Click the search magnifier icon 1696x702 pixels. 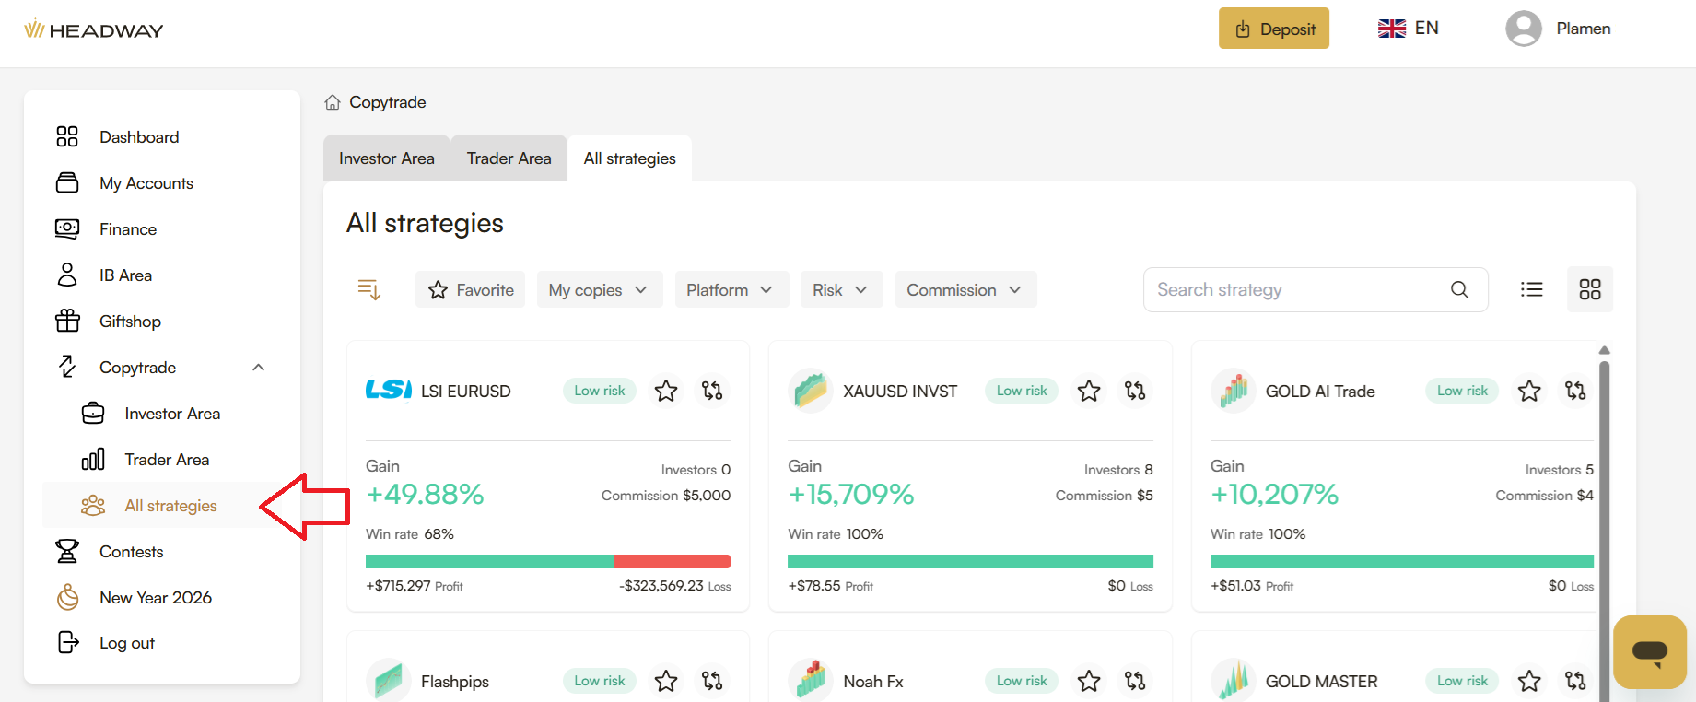tap(1459, 289)
